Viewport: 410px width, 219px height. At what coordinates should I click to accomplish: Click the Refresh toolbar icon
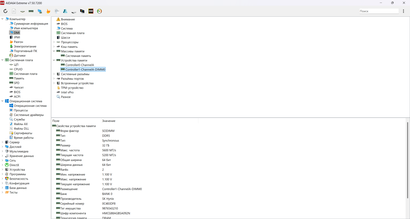pos(5,11)
